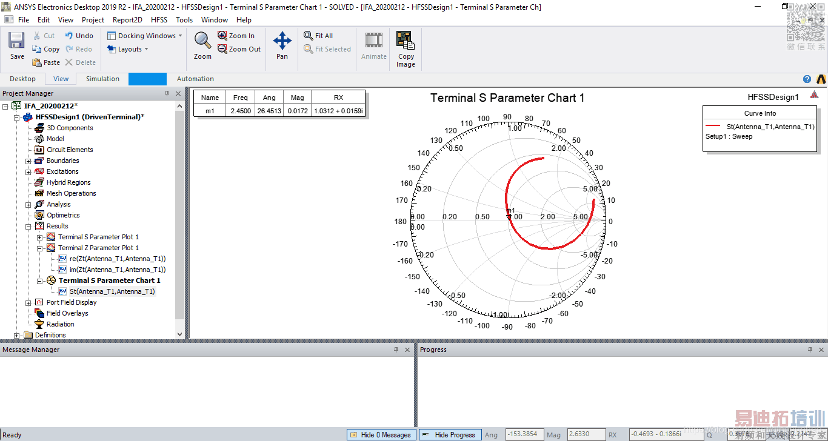Viewport: 828px width, 441px height.
Task: Switch to the Simulation ribbon tab
Action: point(102,79)
